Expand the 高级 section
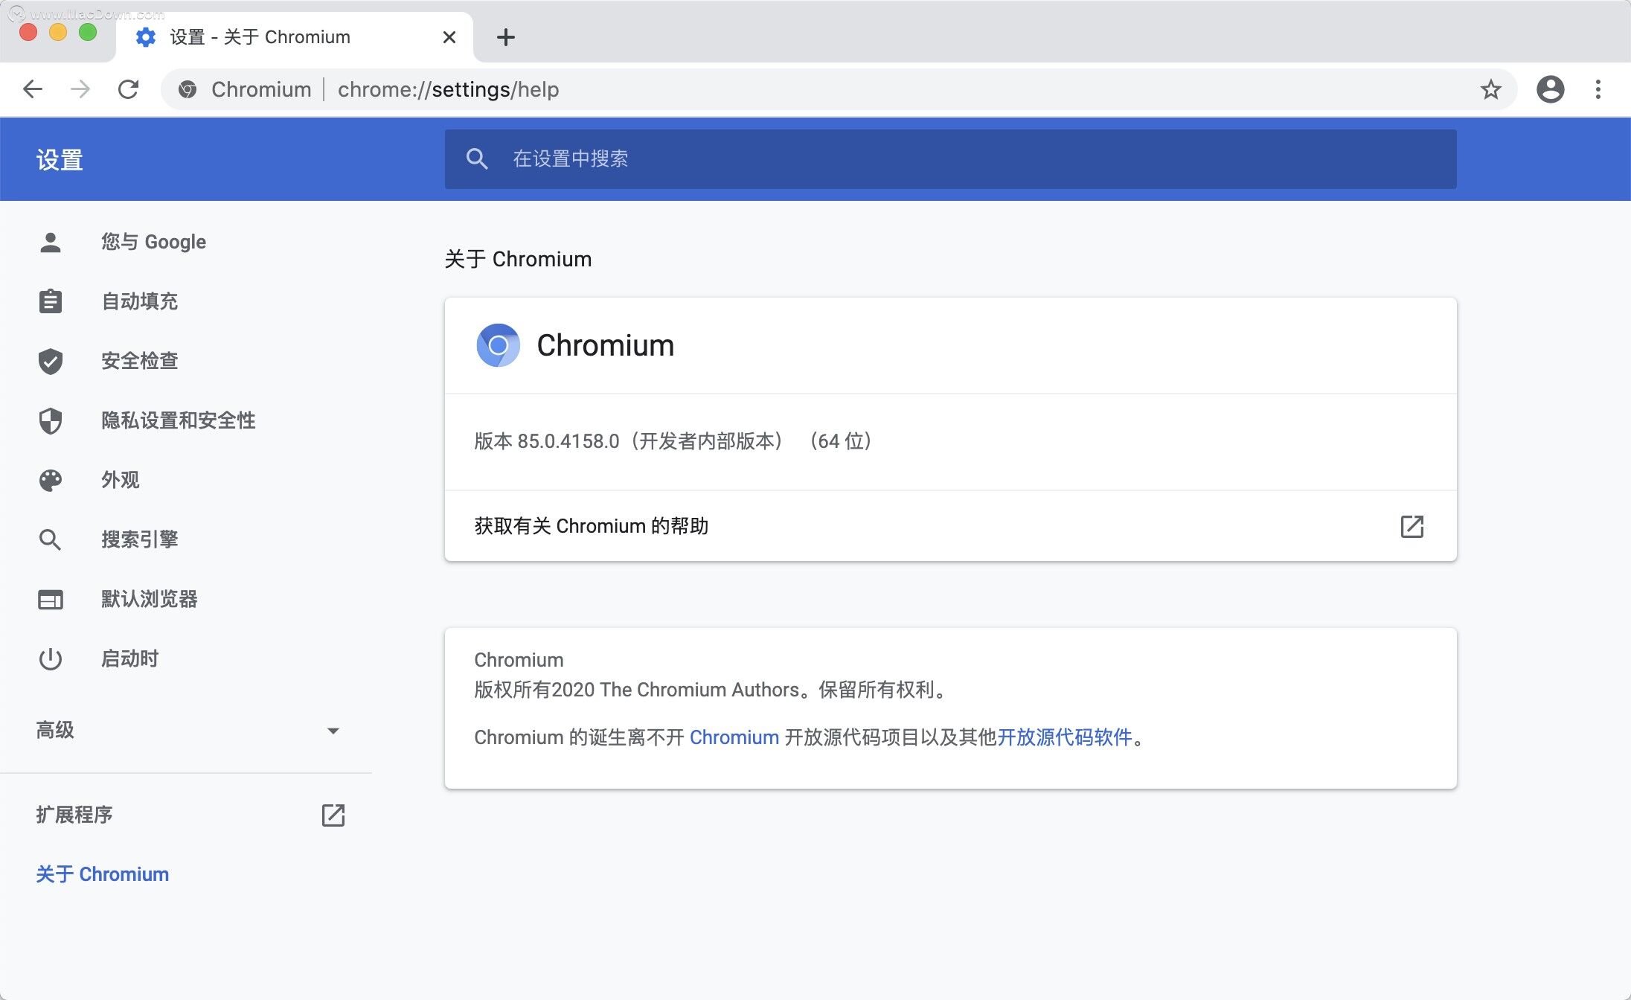This screenshot has height=1000, width=1631. click(334, 731)
